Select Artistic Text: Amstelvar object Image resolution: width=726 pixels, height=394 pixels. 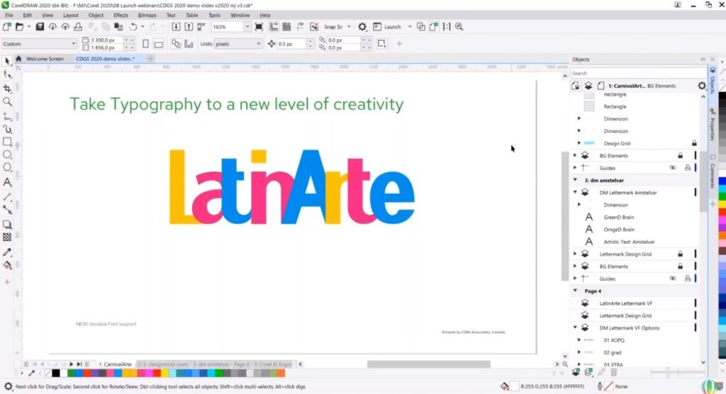(x=629, y=242)
